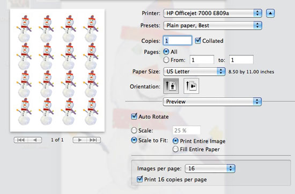Go to first page of preview
The width and height of the screenshot is (295, 194).
(21, 140)
